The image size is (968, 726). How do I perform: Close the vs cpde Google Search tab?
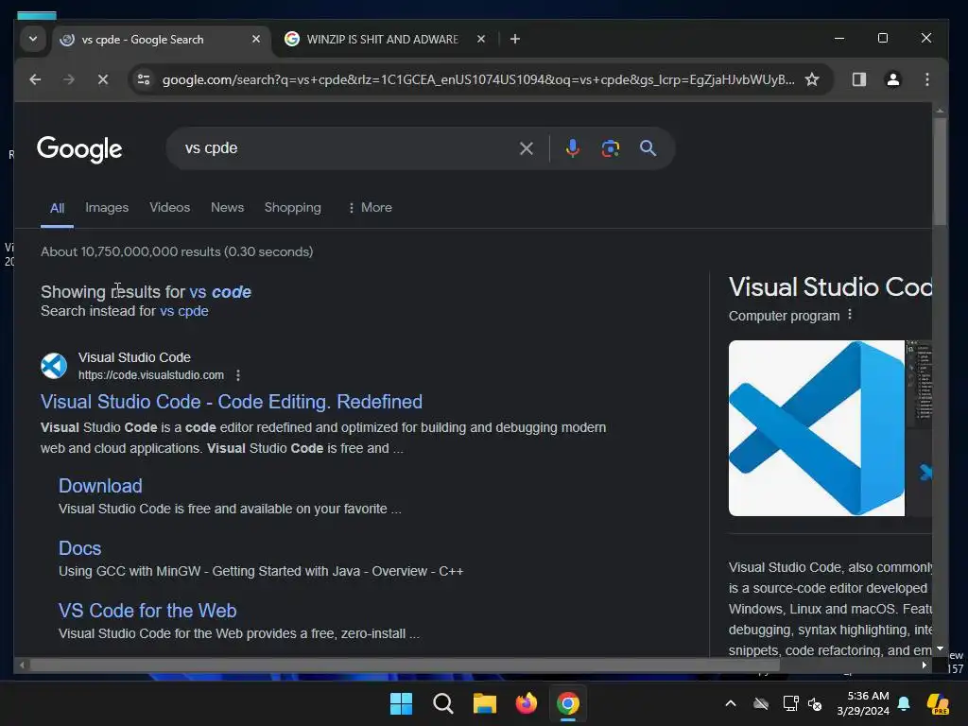[x=256, y=39]
